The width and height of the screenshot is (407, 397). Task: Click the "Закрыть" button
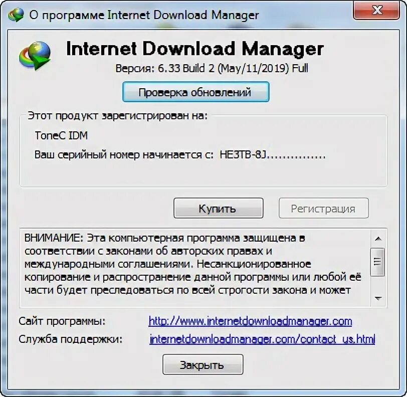[202, 364]
